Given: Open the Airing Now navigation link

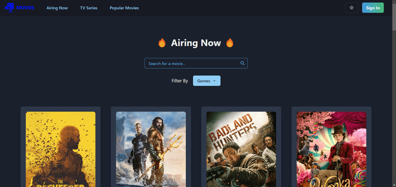Looking at the screenshot, I should (x=57, y=8).
